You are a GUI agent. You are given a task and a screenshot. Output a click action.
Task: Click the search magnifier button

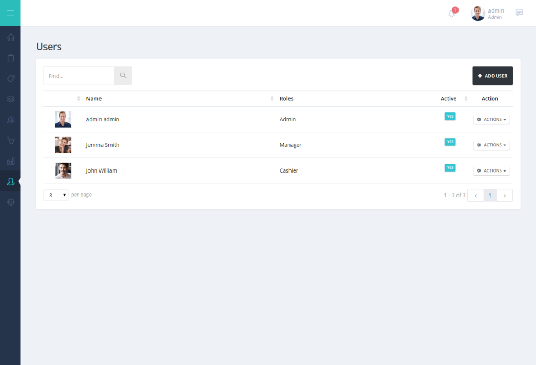tap(122, 76)
